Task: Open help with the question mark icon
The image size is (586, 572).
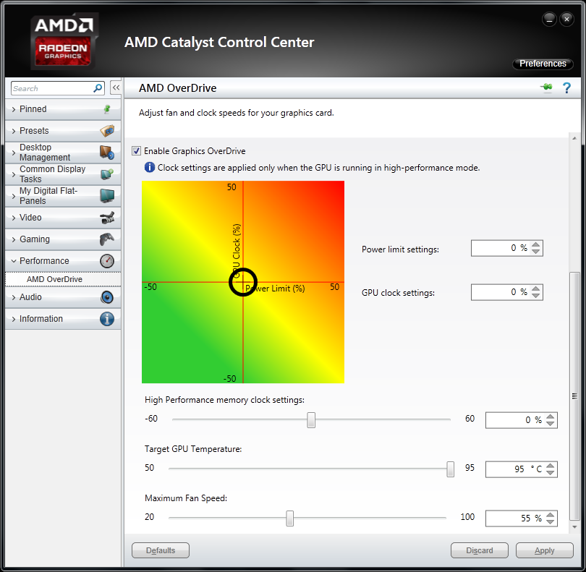Action: [x=566, y=87]
